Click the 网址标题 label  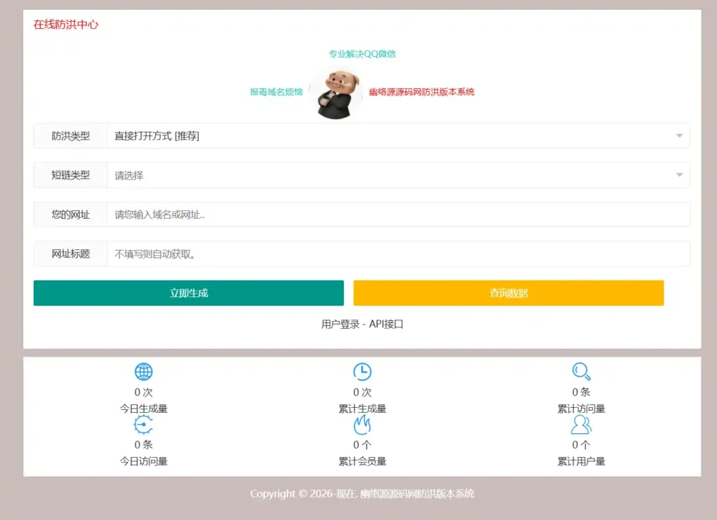pos(71,254)
